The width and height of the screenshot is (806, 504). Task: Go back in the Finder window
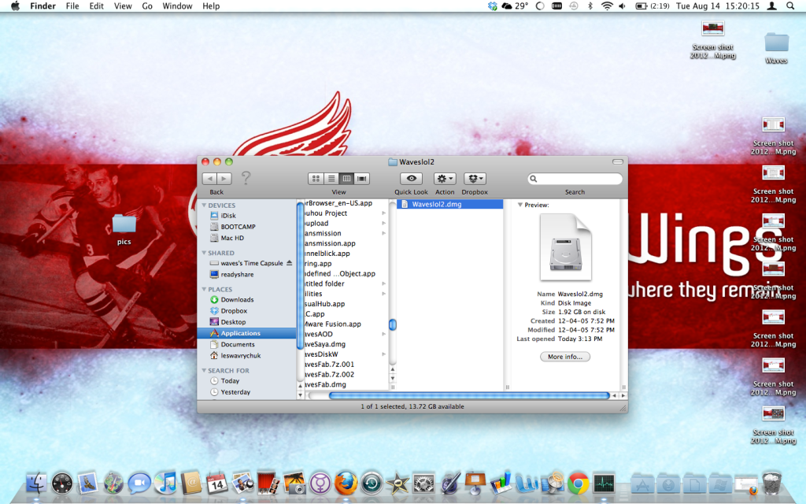(x=209, y=179)
